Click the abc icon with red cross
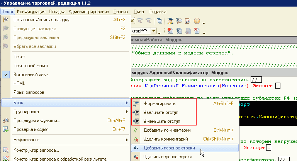 click(136, 157)
